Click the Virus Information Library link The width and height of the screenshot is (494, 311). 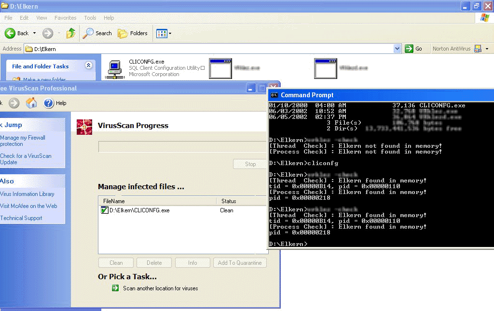27,194
